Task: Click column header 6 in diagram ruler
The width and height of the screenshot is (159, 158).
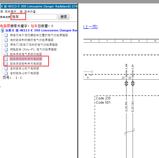Action: (x=91, y=41)
